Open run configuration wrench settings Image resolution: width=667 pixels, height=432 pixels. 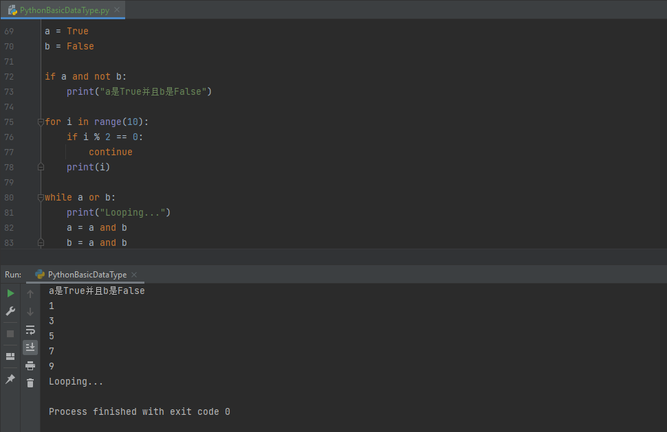(x=10, y=311)
